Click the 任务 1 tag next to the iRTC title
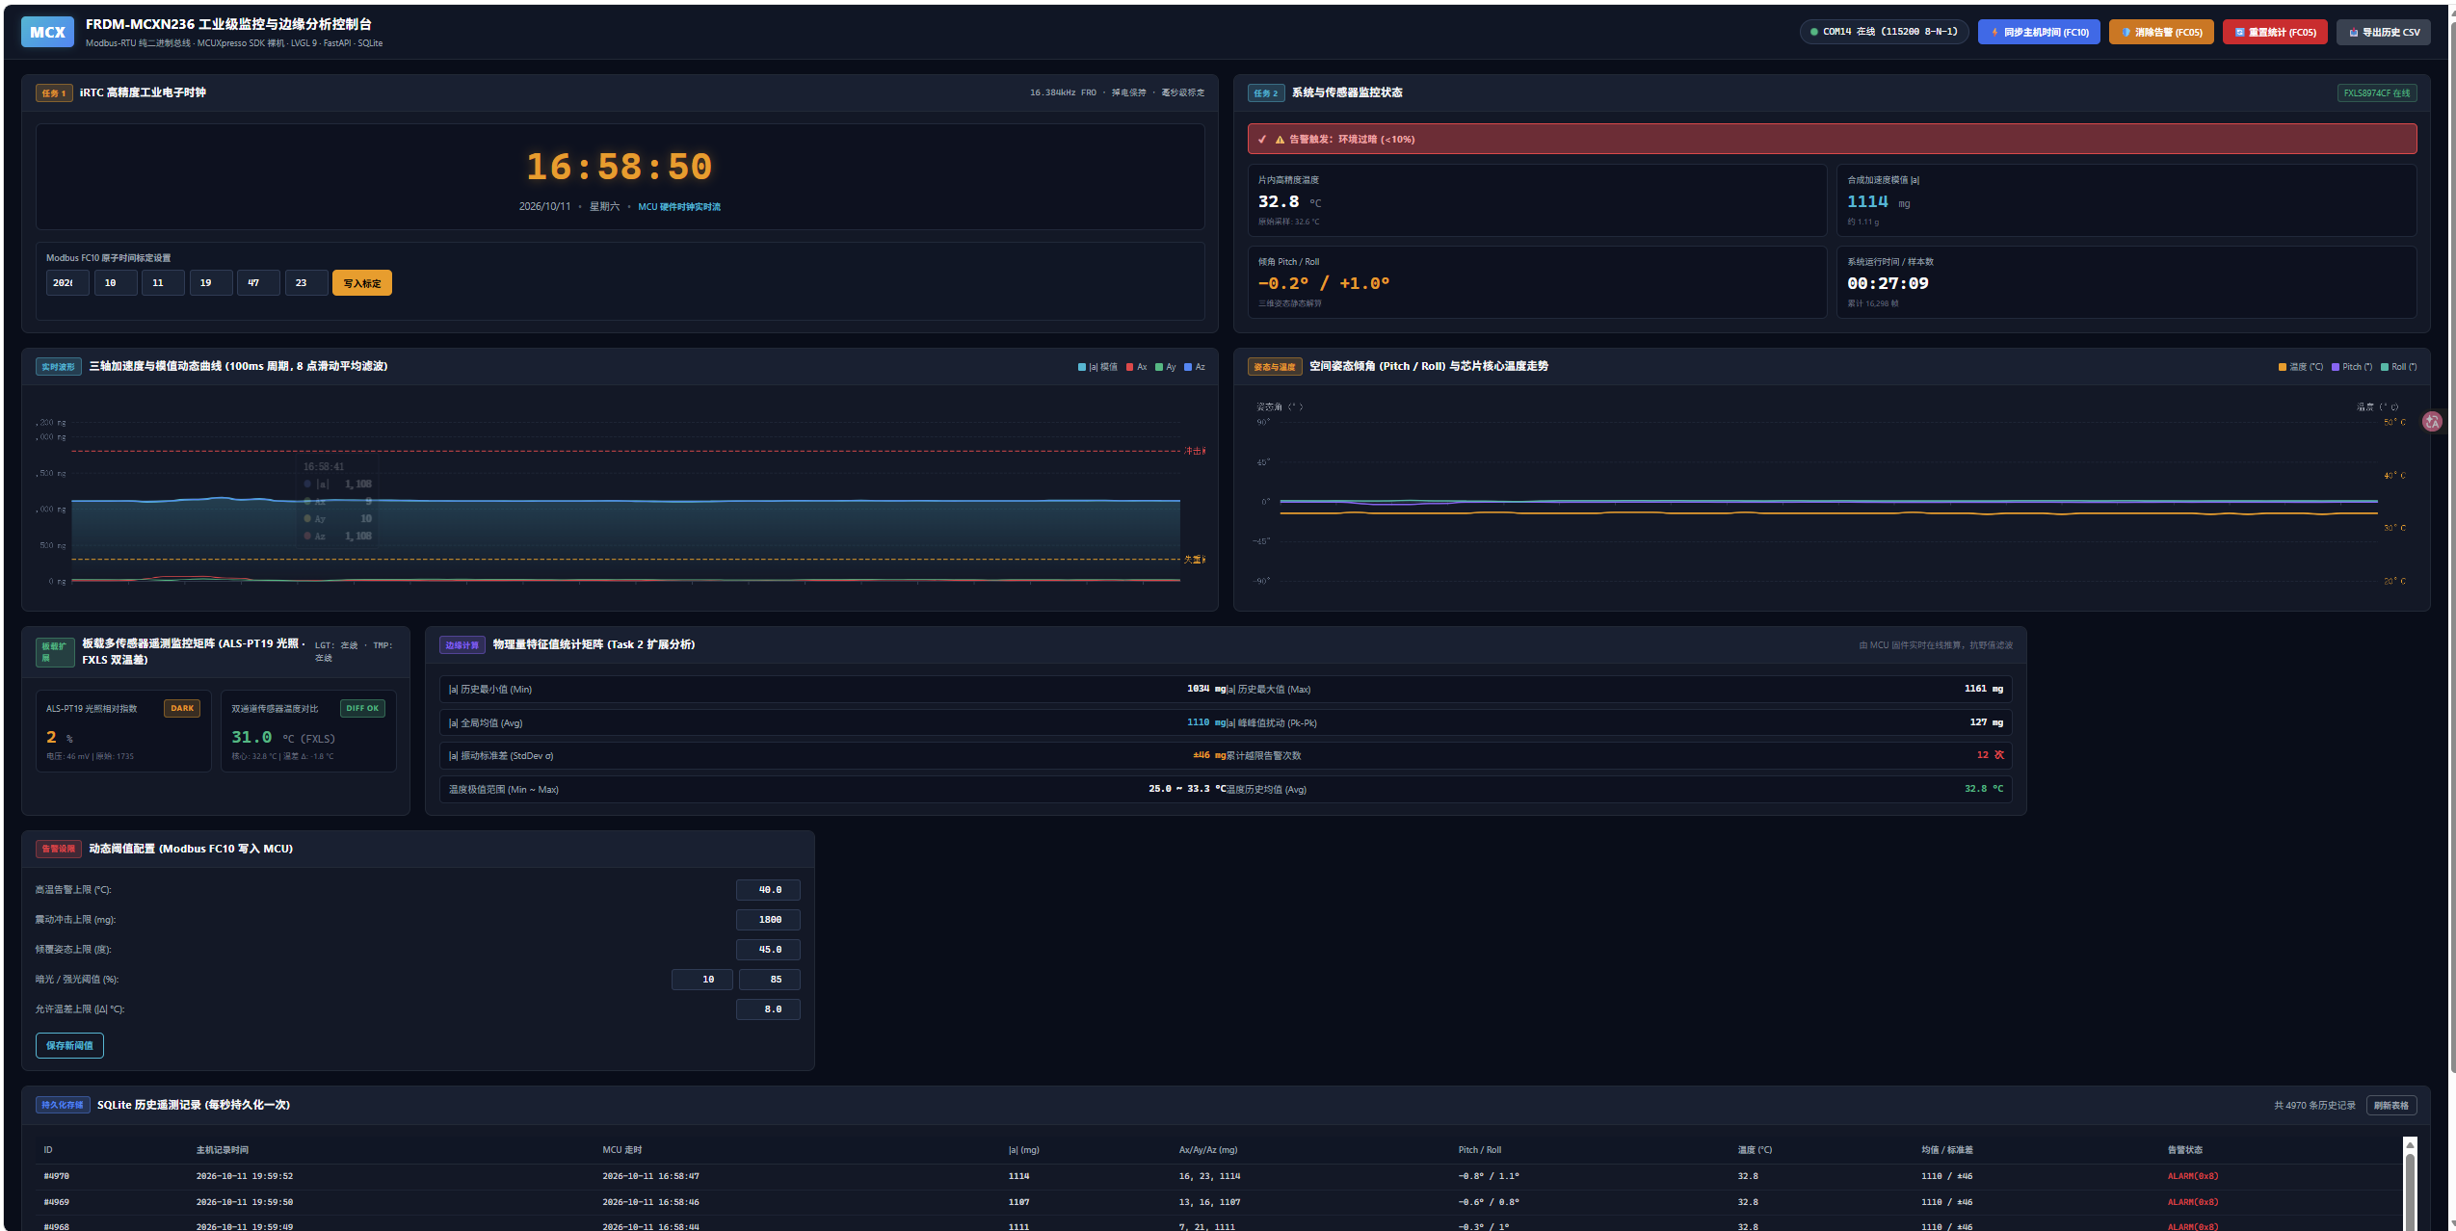The width and height of the screenshot is (2456, 1231). click(x=54, y=93)
